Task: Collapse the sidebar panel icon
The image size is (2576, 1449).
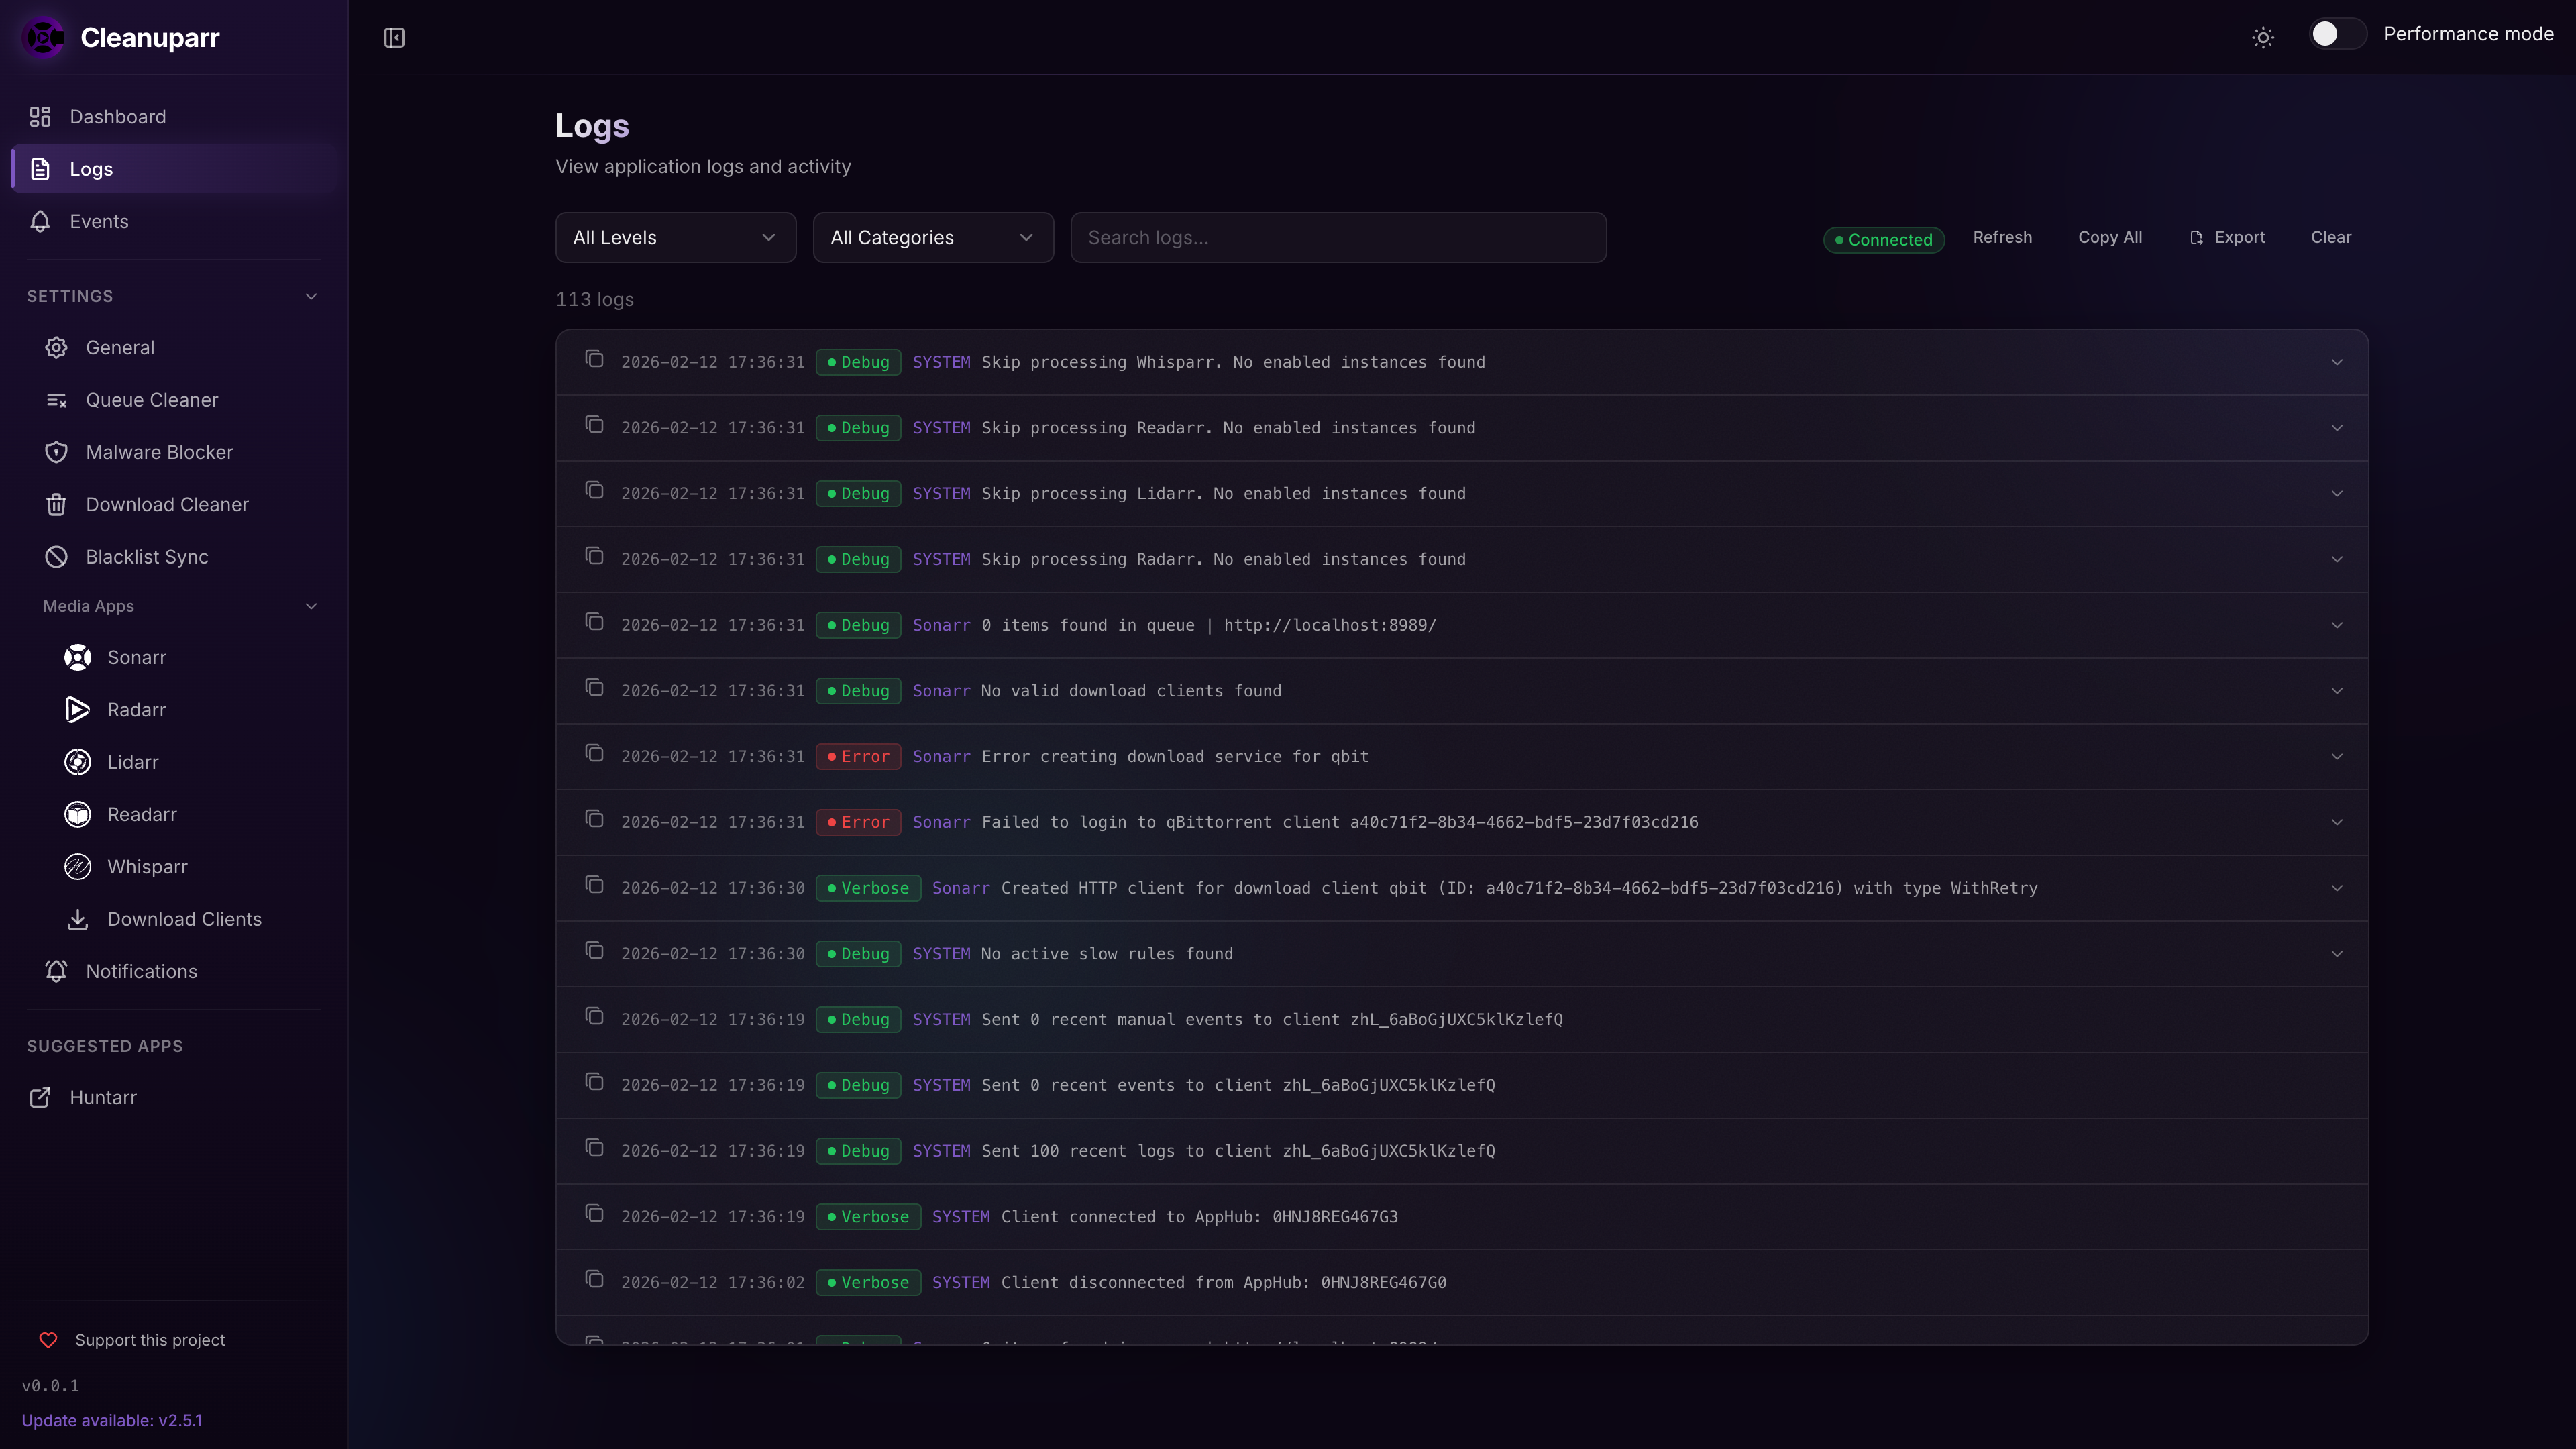Action: pyautogui.click(x=394, y=37)
